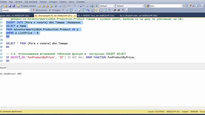Click the Uncomment selected lines icon
The width and height of the screenshot is (205, 115).
point(110,10)
